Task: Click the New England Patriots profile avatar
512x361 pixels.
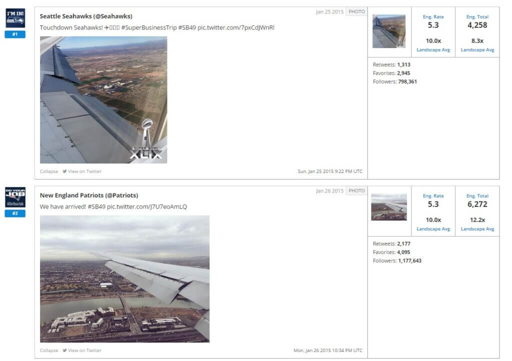Action: pos(15,197)
